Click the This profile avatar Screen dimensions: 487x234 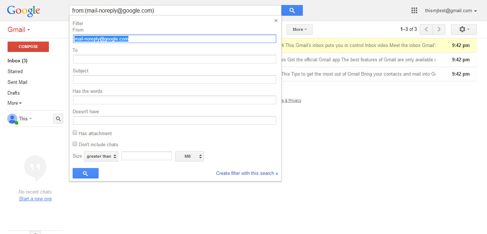12,119
